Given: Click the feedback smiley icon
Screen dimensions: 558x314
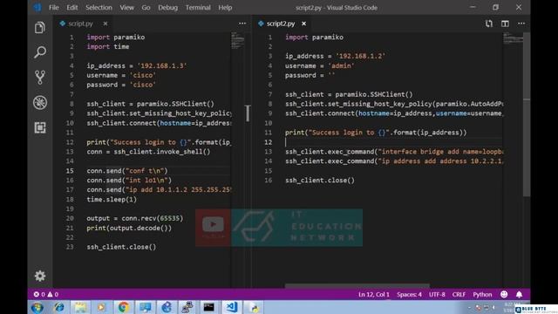Looking at the screenshot, I should coord(504,295).
